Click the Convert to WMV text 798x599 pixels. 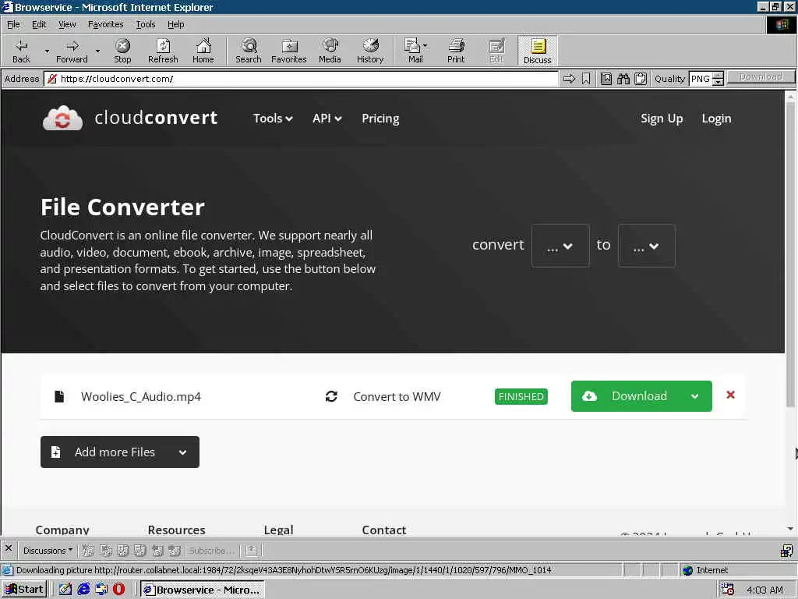click(x=397, y=396)
